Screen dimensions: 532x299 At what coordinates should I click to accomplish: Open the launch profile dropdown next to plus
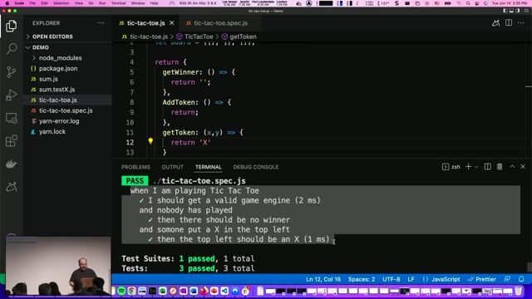(x=476, y=167)
